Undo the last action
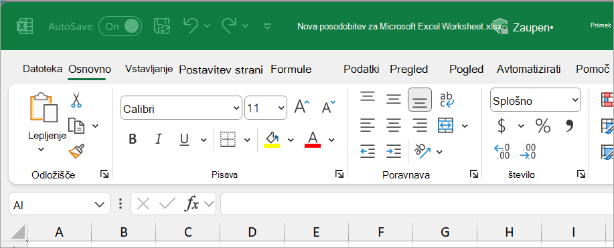This screenshot has width=614, height=248. pos(191,26)
